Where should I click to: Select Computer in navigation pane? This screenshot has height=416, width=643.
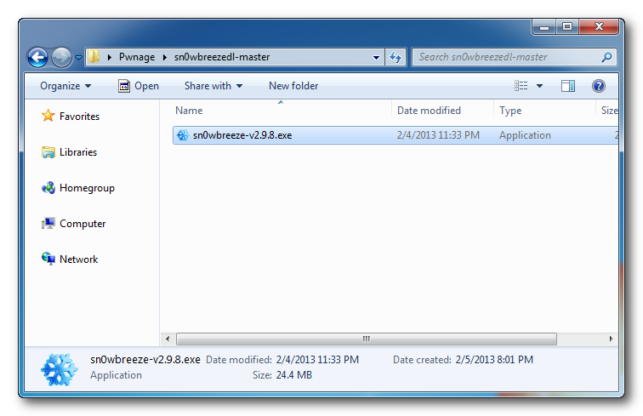click(x=83, y=224)
